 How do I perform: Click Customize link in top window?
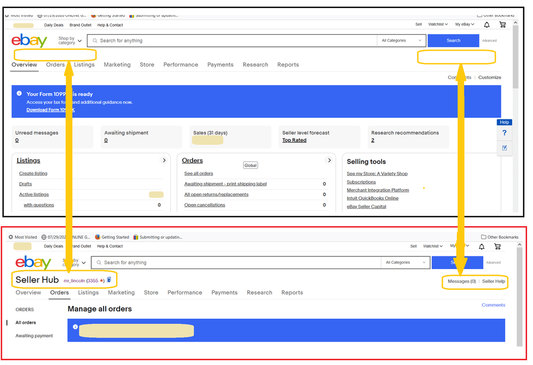point(489,77)
